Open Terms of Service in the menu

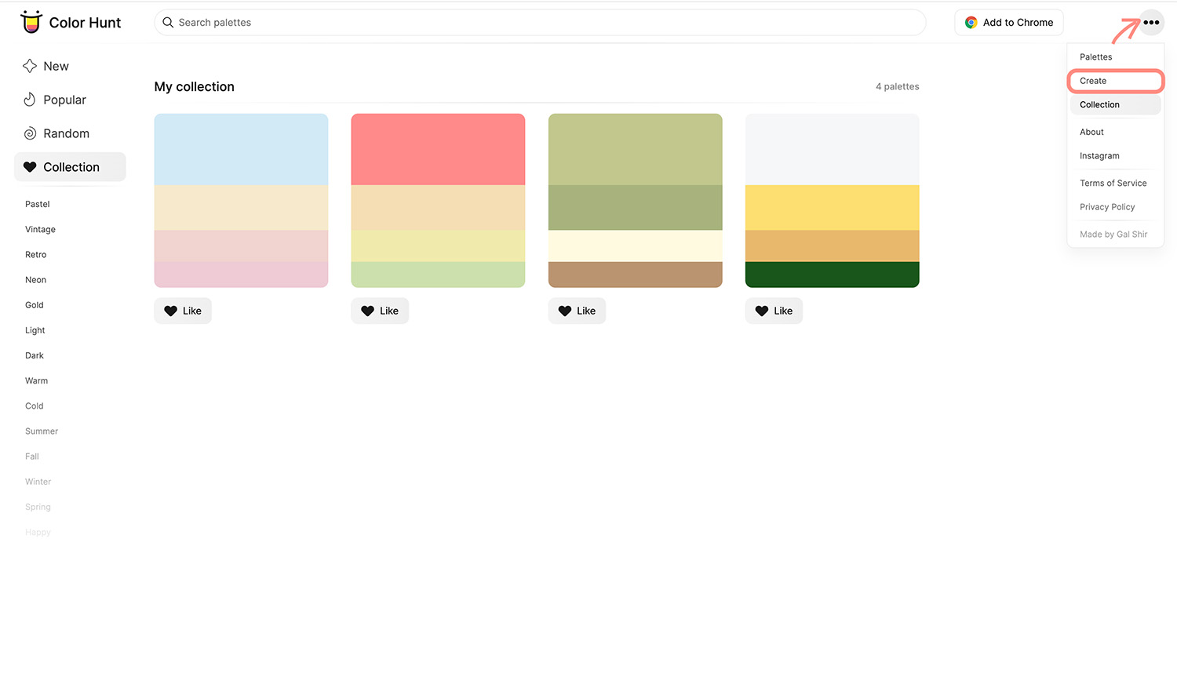coord(1115,184)
